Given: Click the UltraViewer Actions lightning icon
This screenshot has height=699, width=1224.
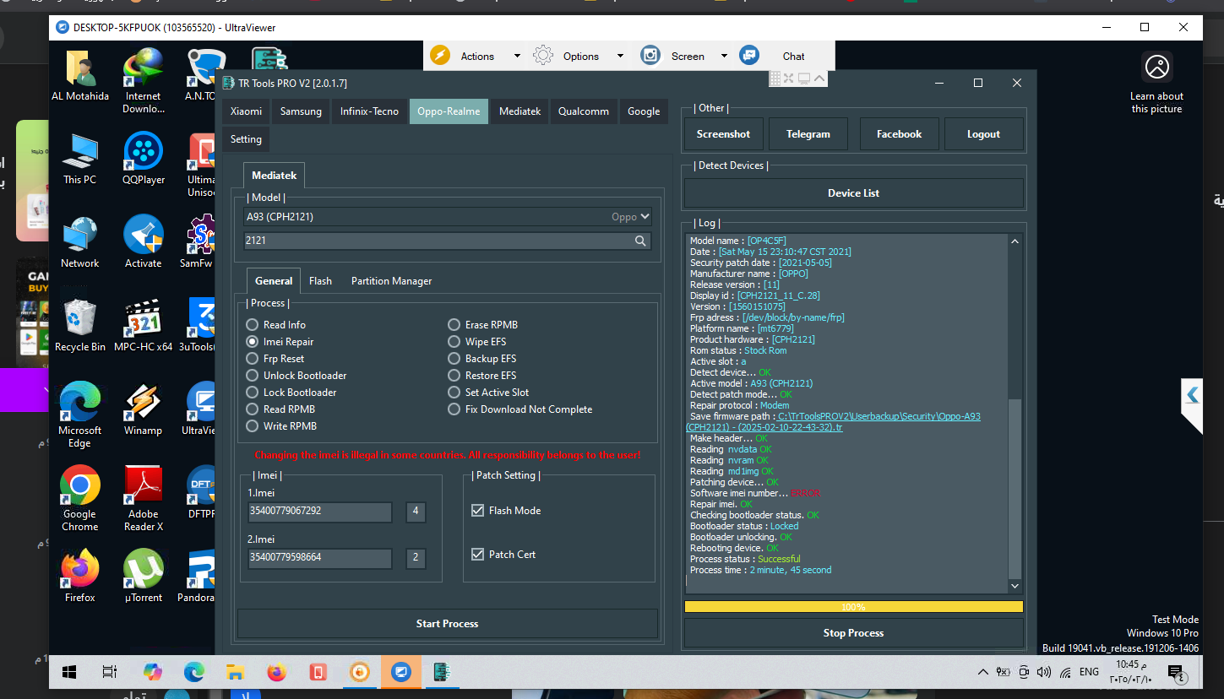Looking at the screenshot, I should [440, 56].
